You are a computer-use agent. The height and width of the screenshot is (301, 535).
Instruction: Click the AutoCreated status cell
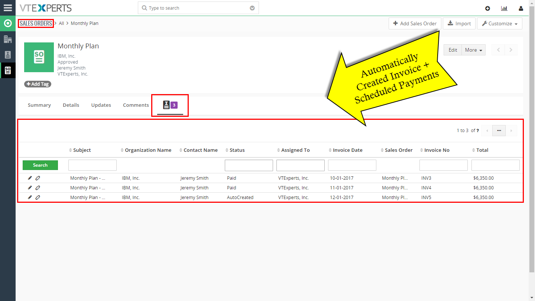pos(240,198)
